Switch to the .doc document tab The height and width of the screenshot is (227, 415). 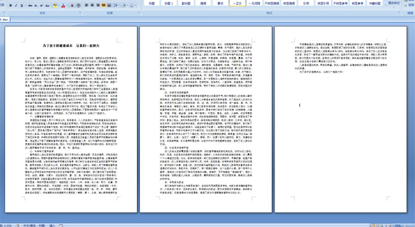5,19
